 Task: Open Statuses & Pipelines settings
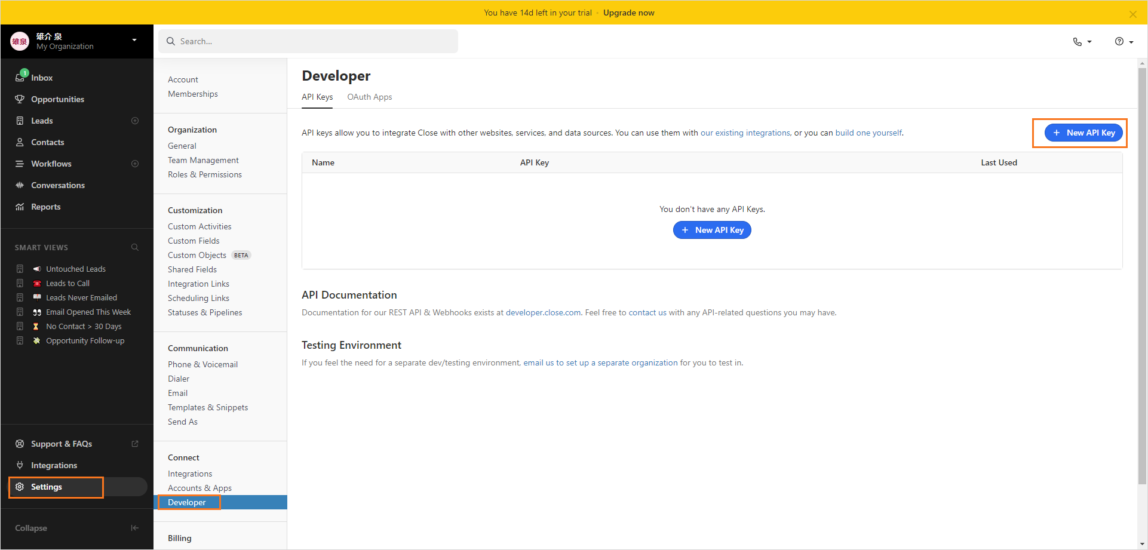click(x=205, y=312)
